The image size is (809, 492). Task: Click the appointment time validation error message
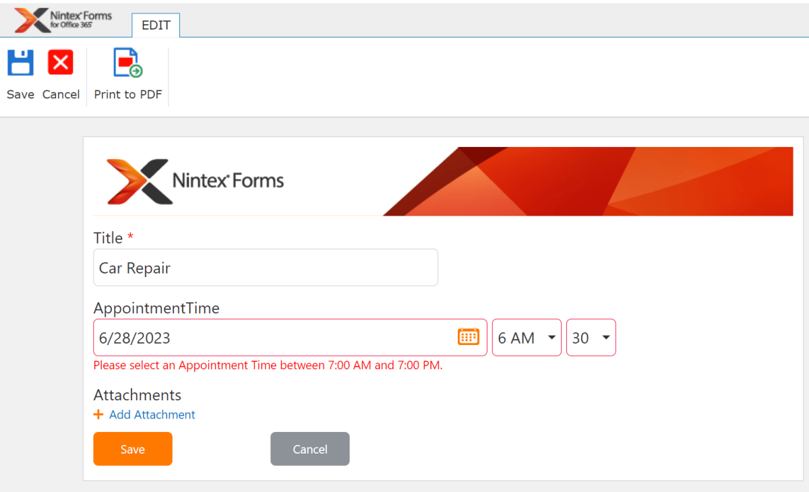(x=267, y=365)
